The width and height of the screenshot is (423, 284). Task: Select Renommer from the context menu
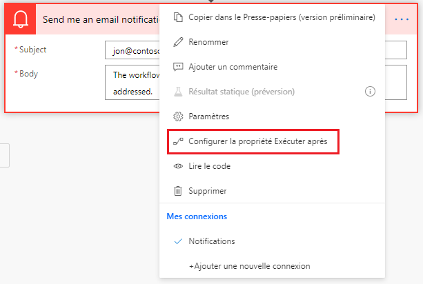point(208,42)
